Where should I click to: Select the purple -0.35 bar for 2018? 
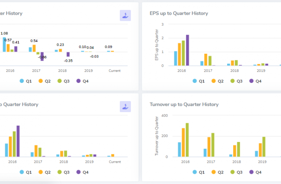(x=68, y=54)
